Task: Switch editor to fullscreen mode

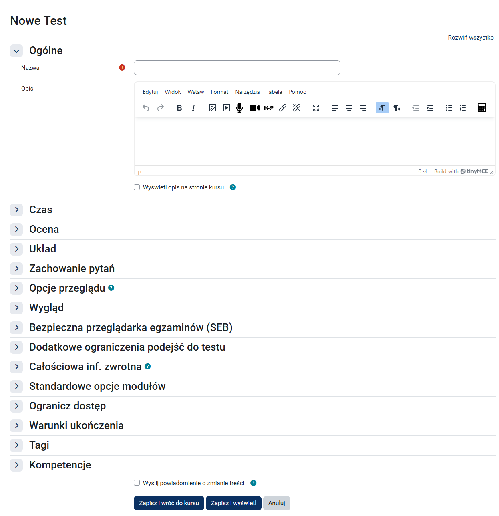Action: coord(316,108)
